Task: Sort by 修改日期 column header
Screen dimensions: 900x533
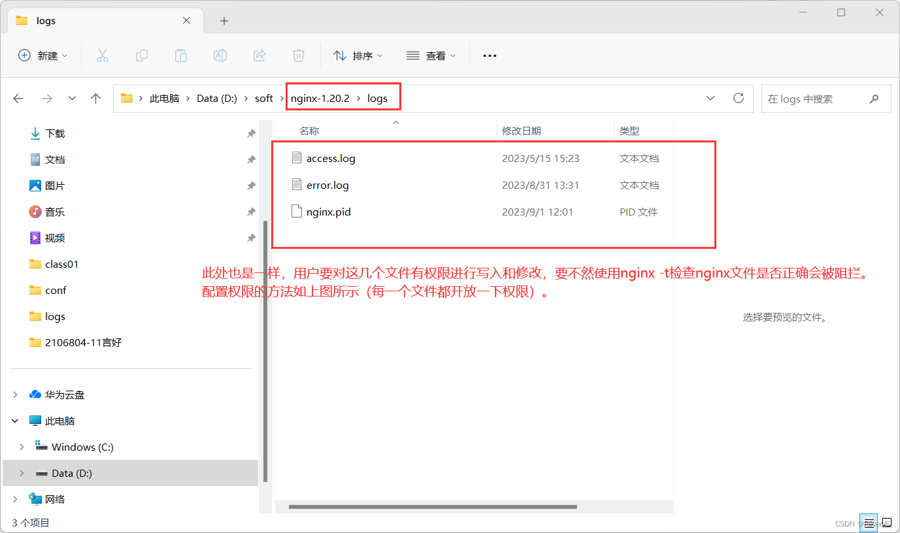Action: coord(521,131)
